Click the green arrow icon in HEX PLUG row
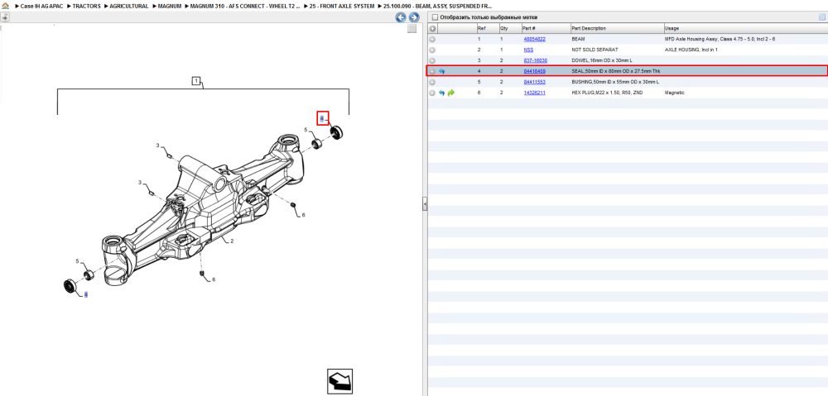 click(451, 93)
